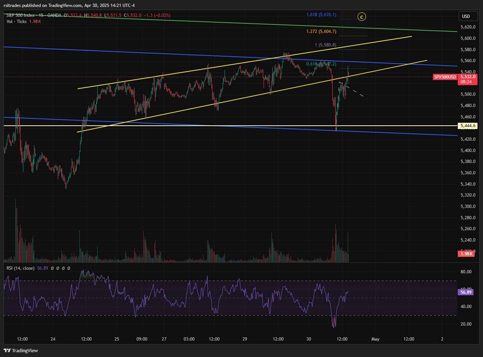Viewport: 483px width, 357px height.
Task: Click the 5,400.0 price axis label
Action: pyautogui.click(x=468, y=151)
